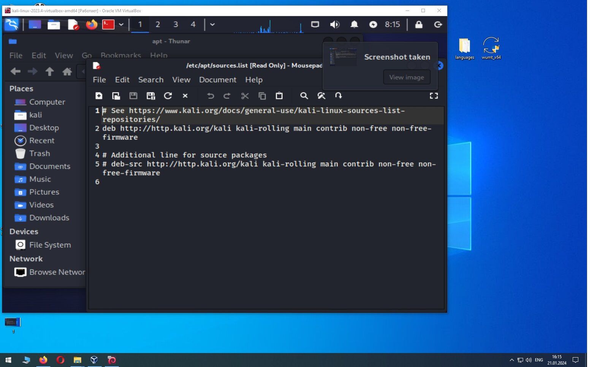Click the Find and Replace icon
The image size is (608, 367).
pyautogui.click(x=321, y=96)
